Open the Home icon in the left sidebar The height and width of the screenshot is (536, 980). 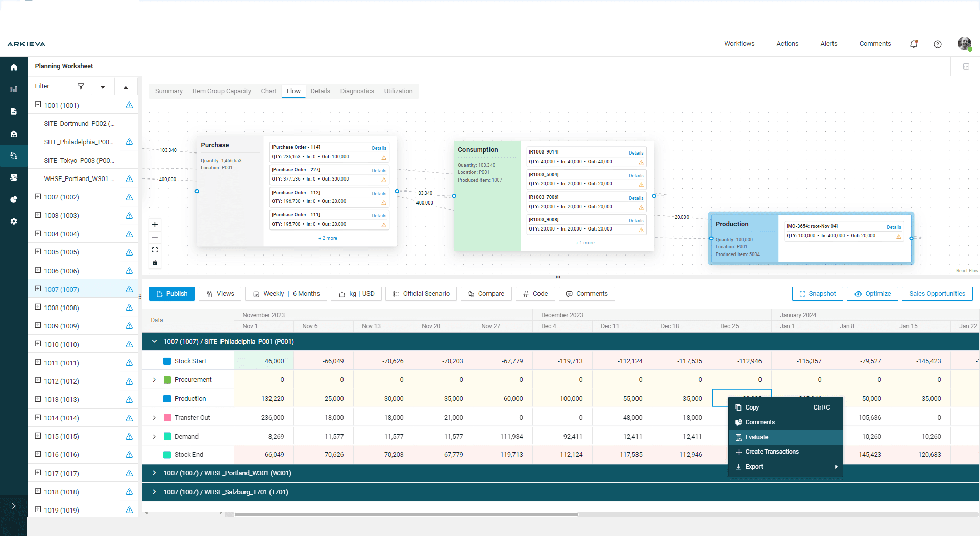coord(14,67)
